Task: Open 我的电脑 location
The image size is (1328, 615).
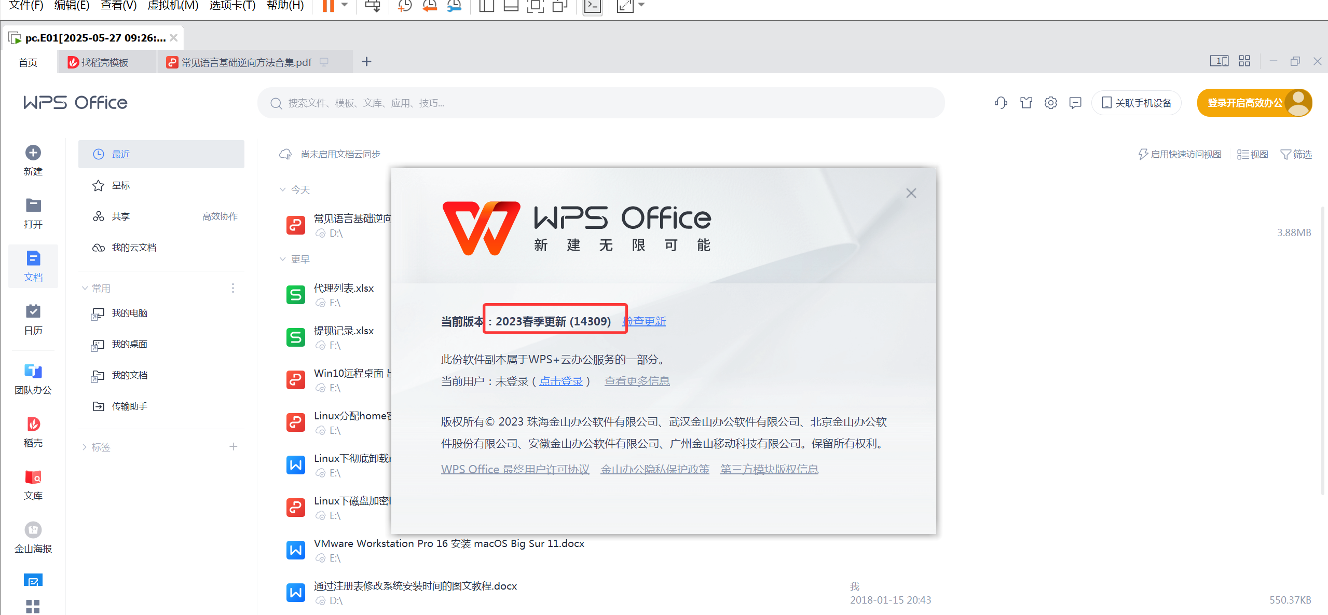Action: pyautogui.click(x=161, y=313)
